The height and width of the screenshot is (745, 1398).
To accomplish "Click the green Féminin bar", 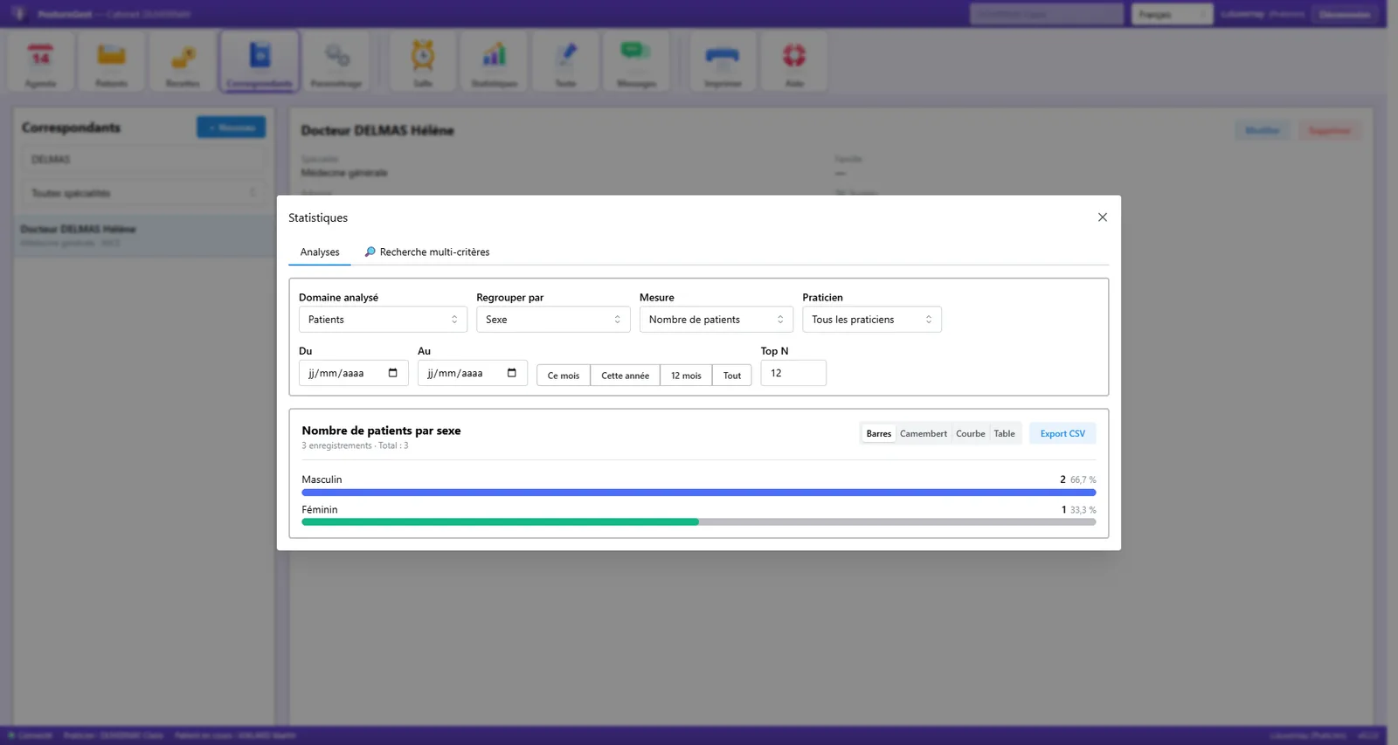I will pyautogui.click(x=500, y=522).
